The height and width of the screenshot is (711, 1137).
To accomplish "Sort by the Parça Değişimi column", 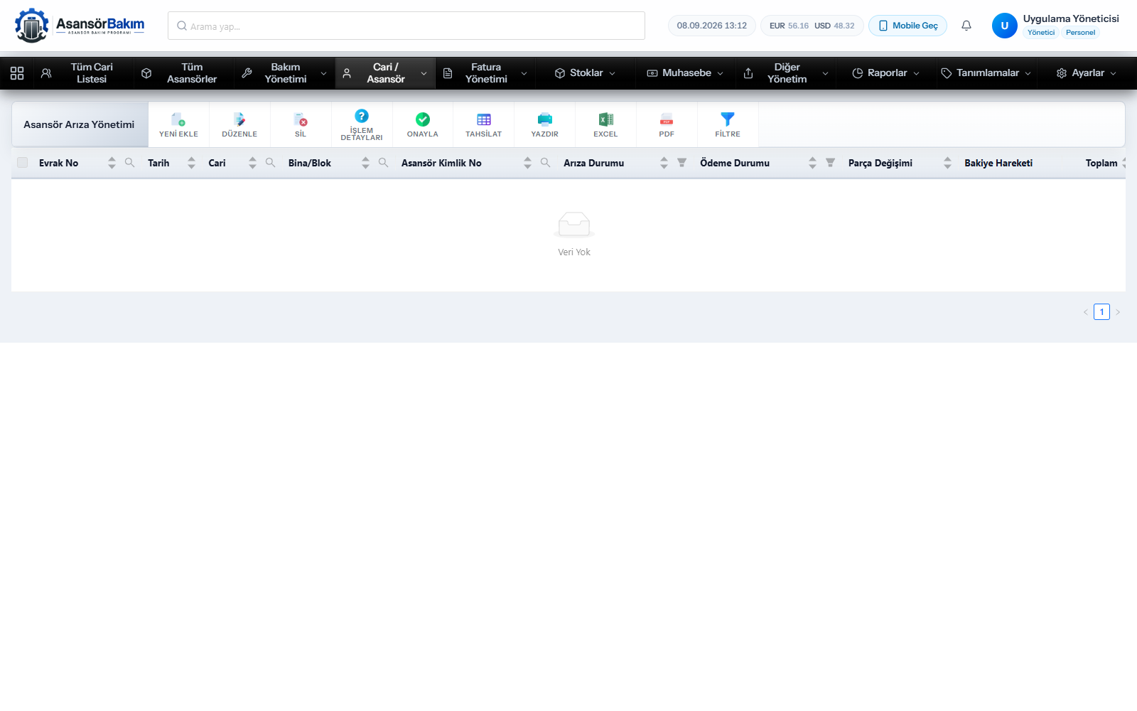I will click(947, 163).
